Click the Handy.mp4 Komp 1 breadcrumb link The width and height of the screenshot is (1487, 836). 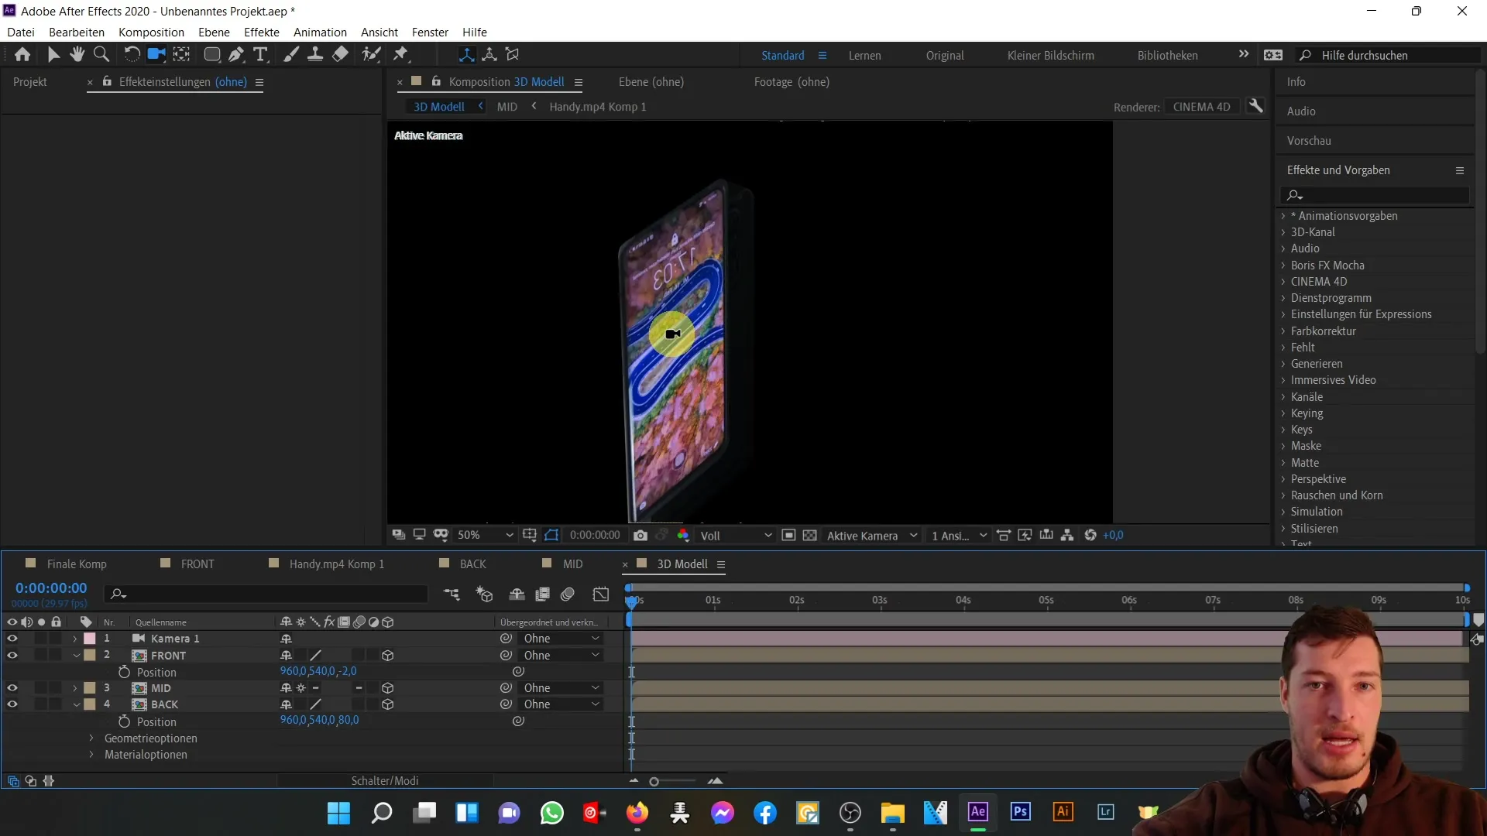(597, 106)
